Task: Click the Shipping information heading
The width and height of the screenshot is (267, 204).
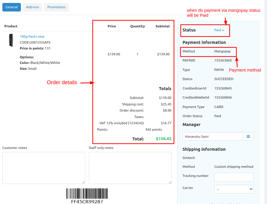Action: click(204, 149)
